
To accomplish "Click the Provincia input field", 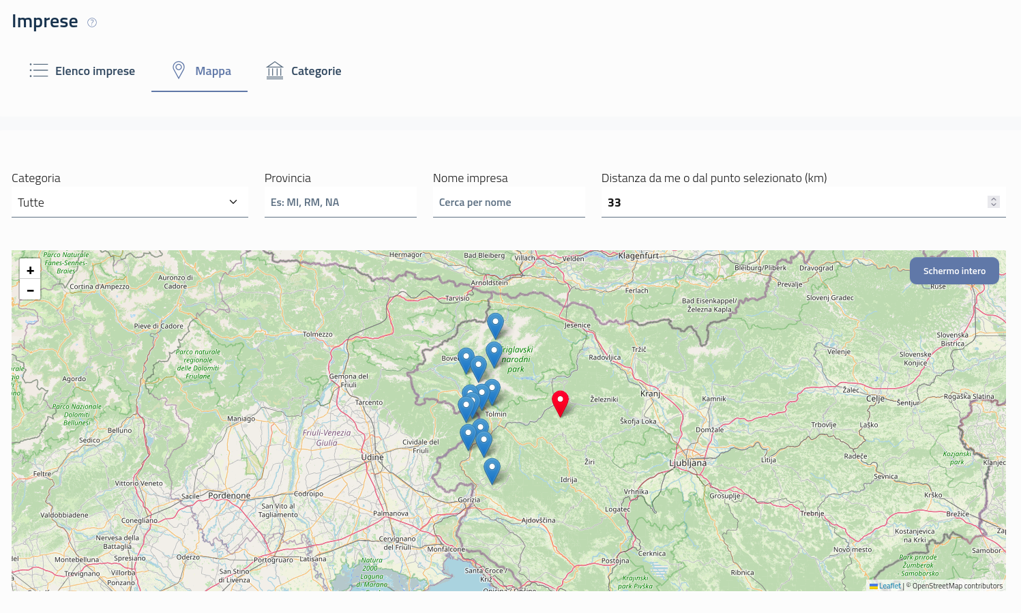I will tap(340, 203).
